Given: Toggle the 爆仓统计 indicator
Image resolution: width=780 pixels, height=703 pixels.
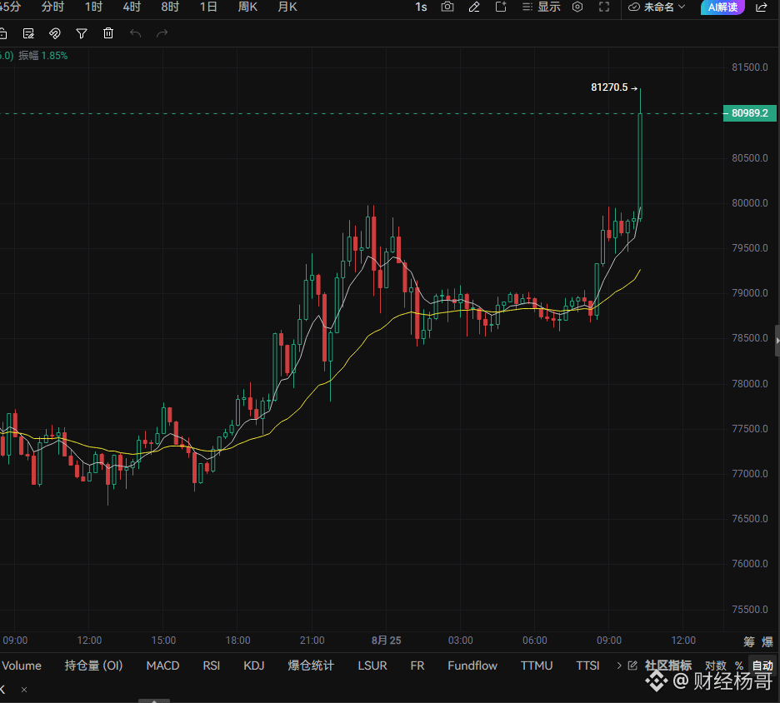Looking at the screenshot, I should coord(311,666).
